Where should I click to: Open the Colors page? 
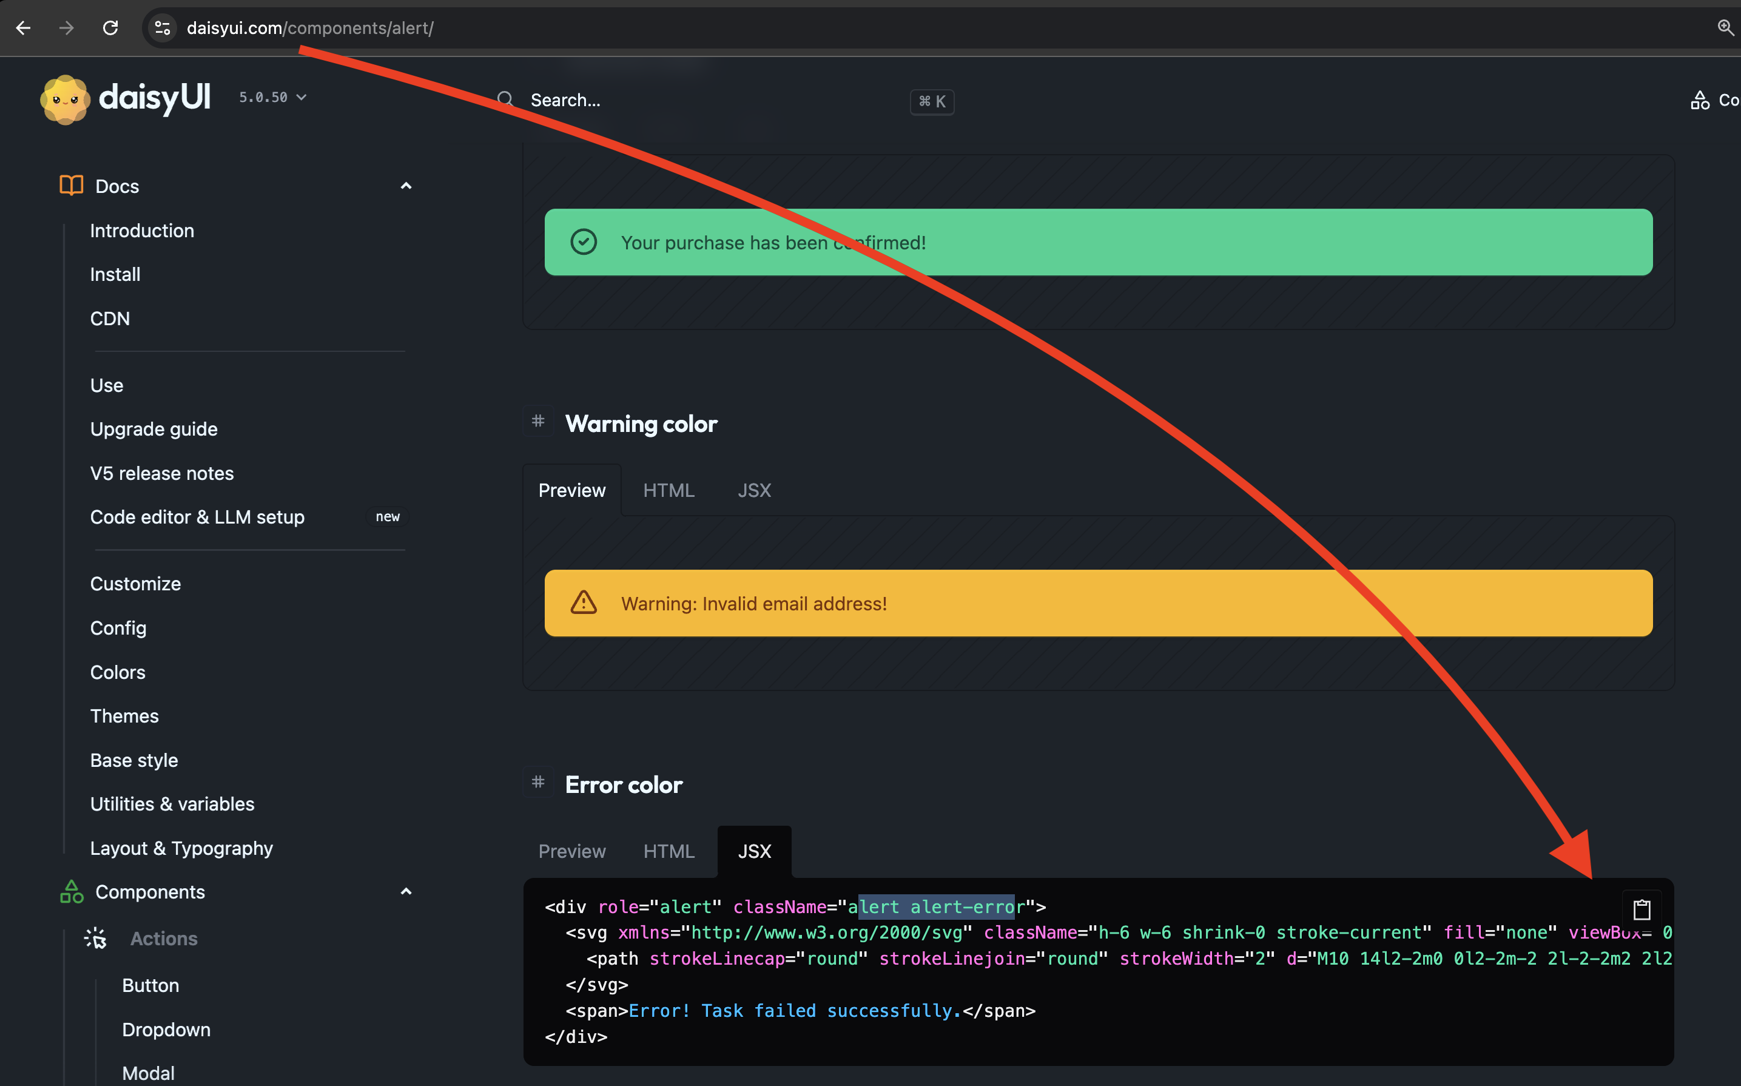coord(118,672)
